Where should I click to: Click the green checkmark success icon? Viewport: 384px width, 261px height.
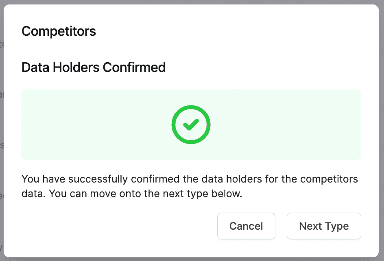(x=191, y=124)
